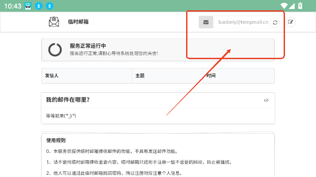Refresh the temporary email address
Screen dimensions: 316x177
275,22
